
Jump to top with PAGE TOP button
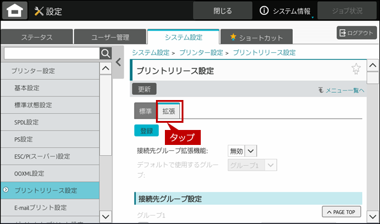[x=342, y=212]
